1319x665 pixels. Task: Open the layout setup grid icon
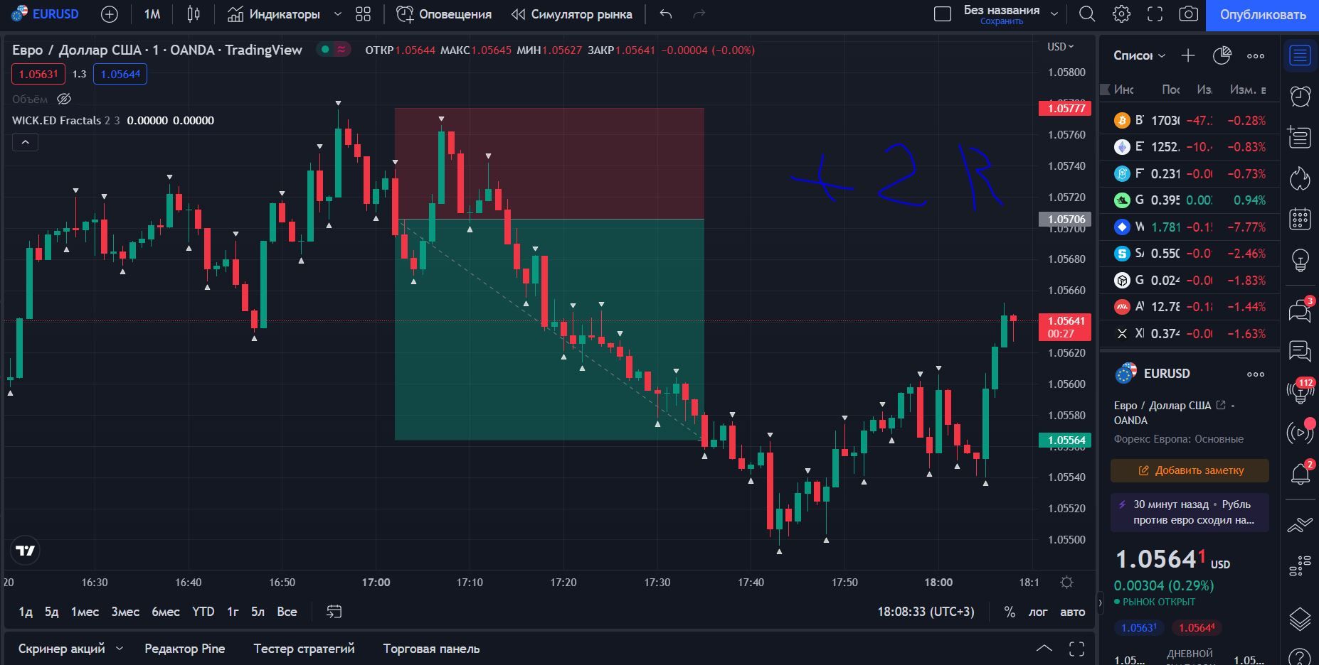tap(363, 14)
